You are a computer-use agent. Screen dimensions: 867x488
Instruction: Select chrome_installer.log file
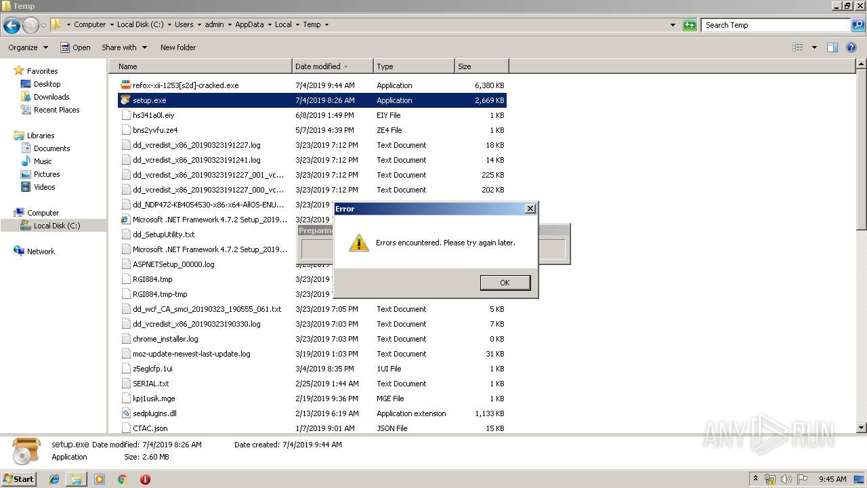[x=159, y=339]
